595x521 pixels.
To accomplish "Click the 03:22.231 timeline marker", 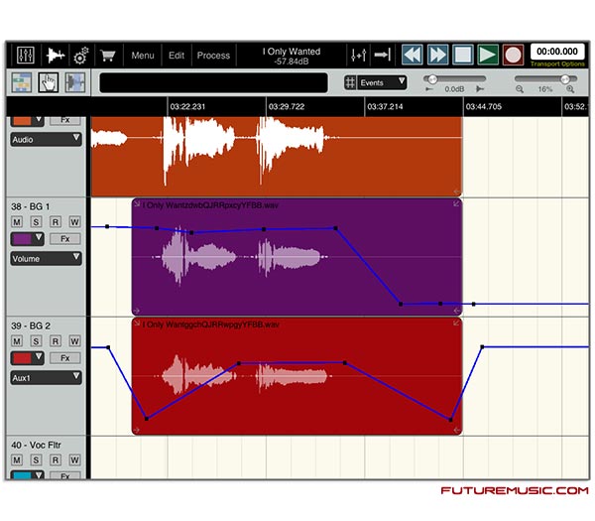I will 187,107.
